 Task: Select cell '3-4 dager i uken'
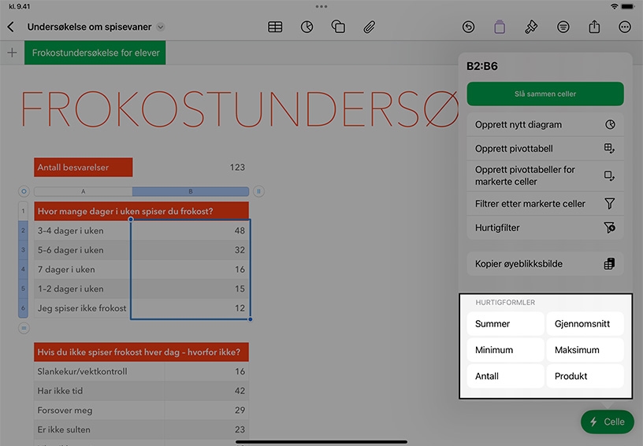83,230
